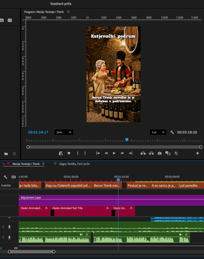Click the timeline zoom scrollbar left handle
The image size is (204, 259).
click(9, 252)
